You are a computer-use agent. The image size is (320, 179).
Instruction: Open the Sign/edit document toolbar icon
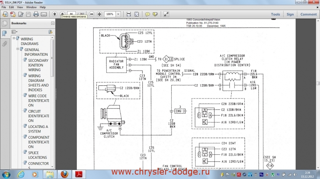tap(21, 14)
